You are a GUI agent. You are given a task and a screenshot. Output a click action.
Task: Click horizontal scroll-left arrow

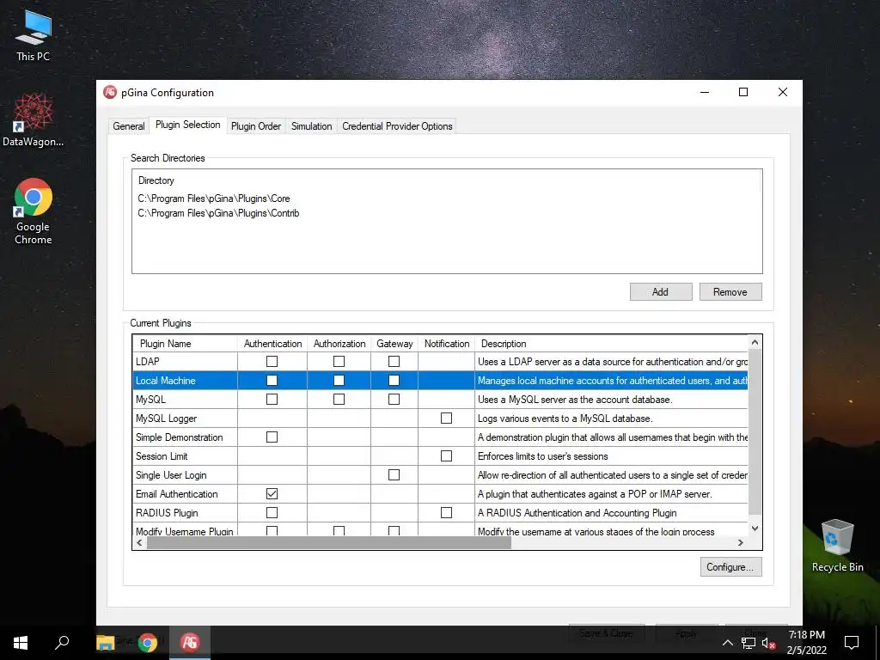coord(140,543)
